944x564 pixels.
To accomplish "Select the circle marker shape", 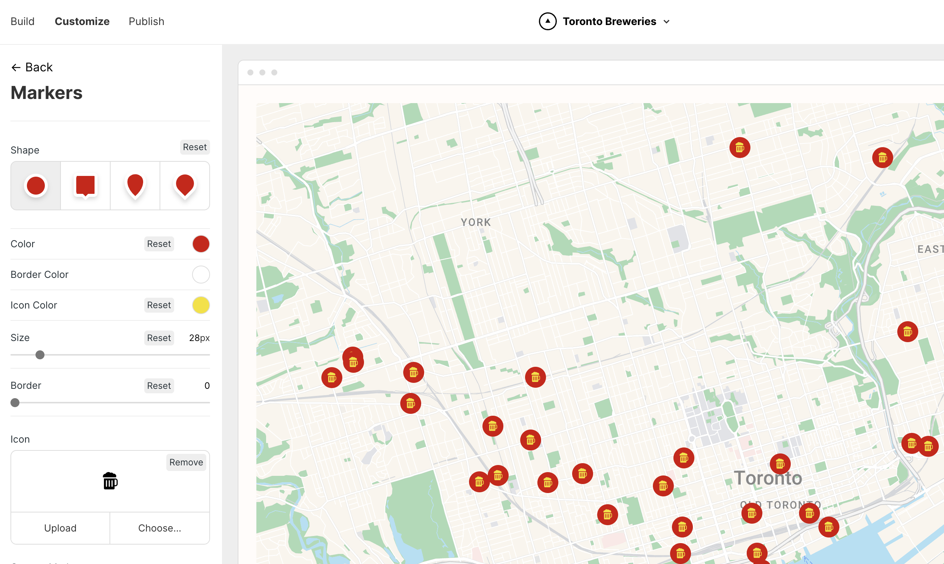I will click(36, 186).
